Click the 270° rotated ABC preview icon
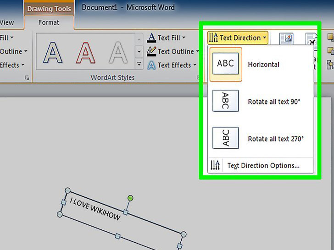Screen dimensions: 334x250 226,138
